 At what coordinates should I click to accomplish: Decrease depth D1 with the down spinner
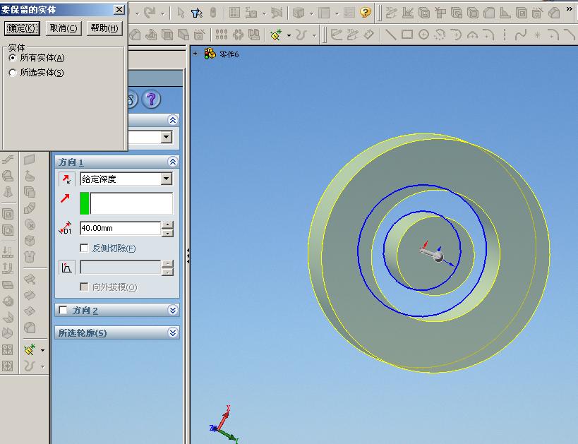(x=168, y=233)
